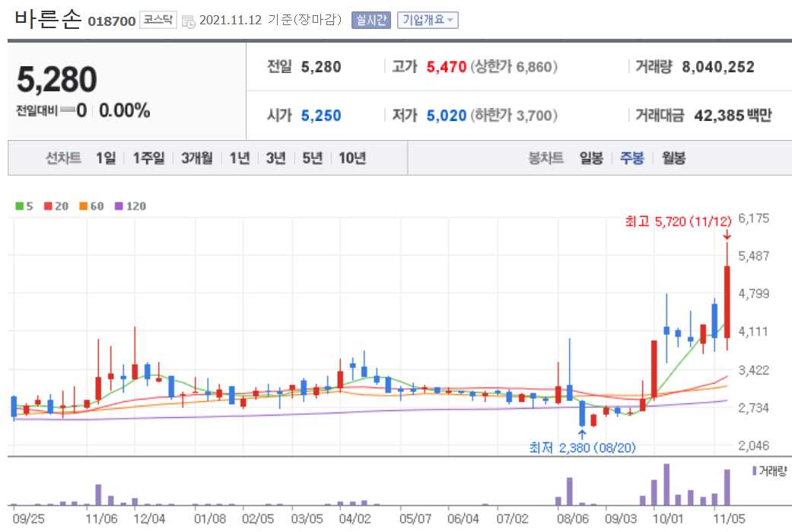The width and height of the screenshot is (792, 532).
Task: Click the calendar icon beside the date
Action: pyautogui.click(x=190, y=20)
